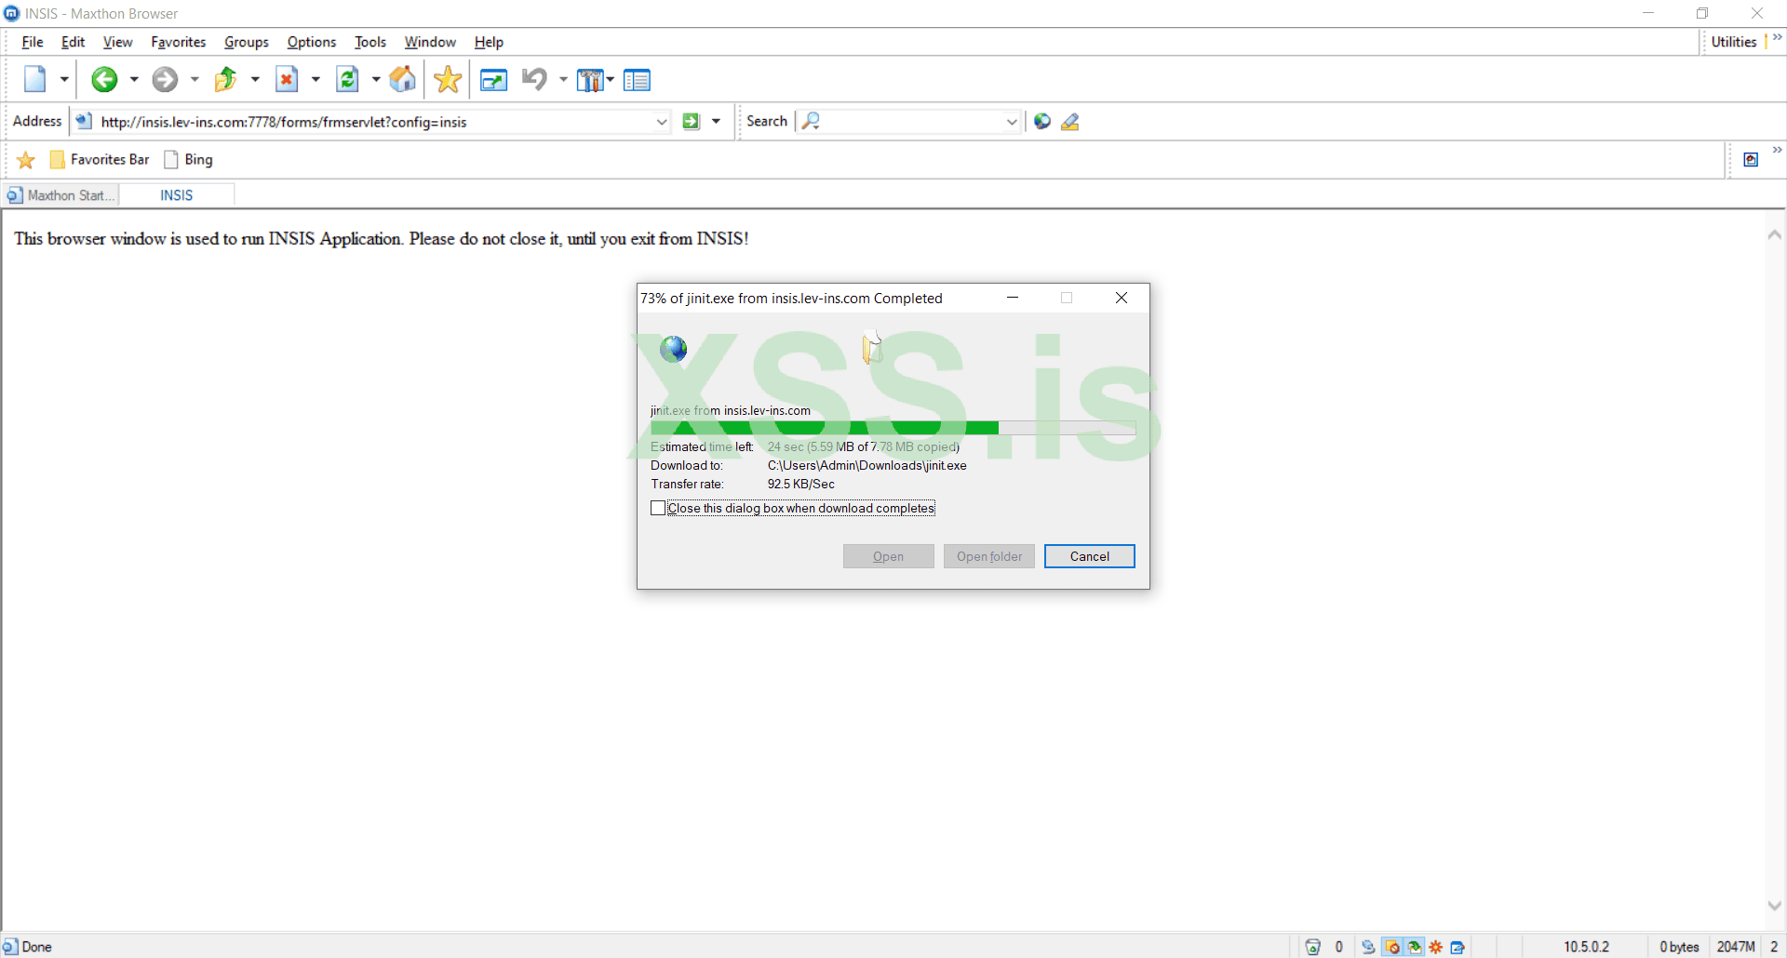Image resolution: width=1787 pixels, height=958 pixels.
Task: Open the Groups menu
Action: 247,42
